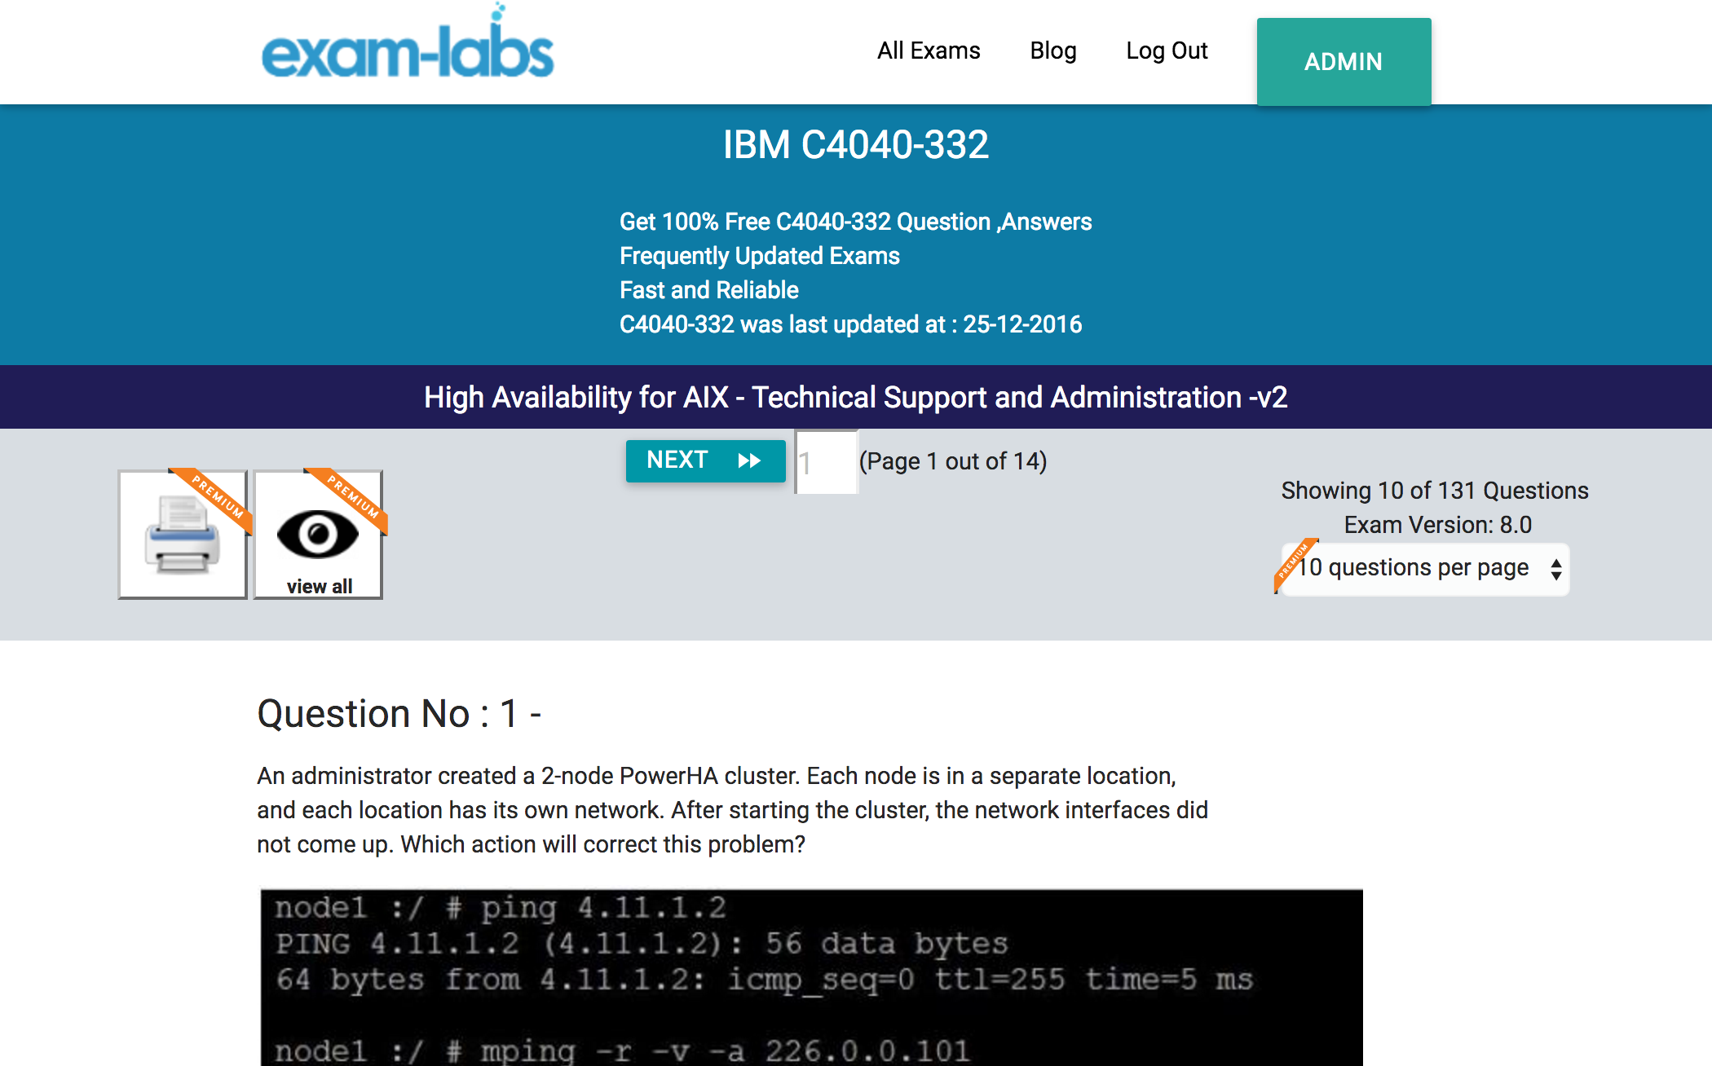Click the page number input field

(x=827, y=462)
